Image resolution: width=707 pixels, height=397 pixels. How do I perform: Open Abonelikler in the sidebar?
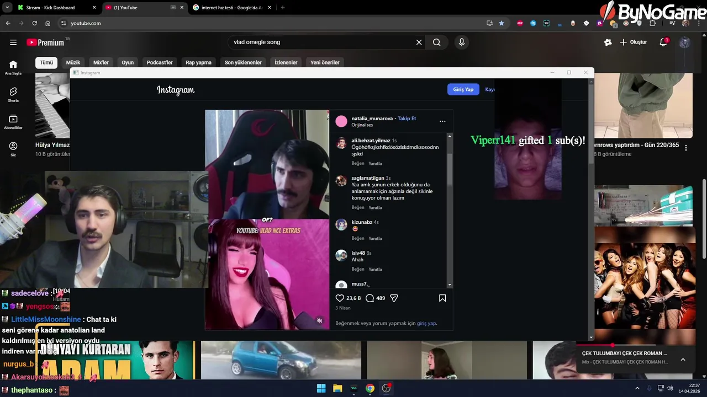click(13, 122)
